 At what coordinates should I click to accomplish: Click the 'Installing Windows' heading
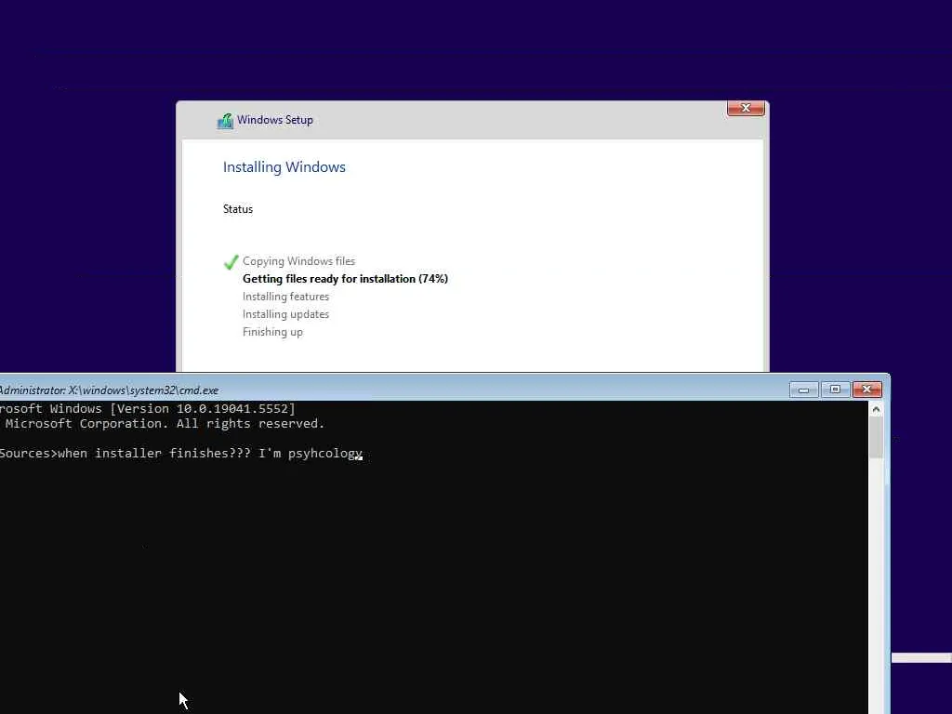tap(284, 167)
